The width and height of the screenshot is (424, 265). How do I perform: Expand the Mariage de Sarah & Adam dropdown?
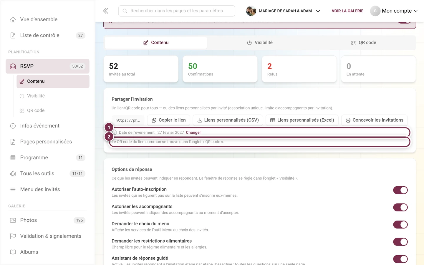[283, 11]
